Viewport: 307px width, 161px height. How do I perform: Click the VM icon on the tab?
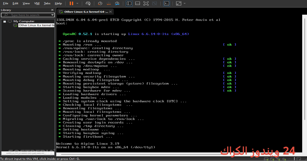point(61,12)
